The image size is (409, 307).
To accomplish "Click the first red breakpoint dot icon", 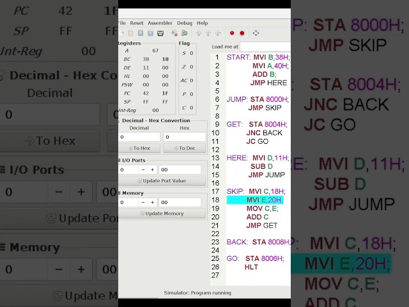I will (232, 33).
